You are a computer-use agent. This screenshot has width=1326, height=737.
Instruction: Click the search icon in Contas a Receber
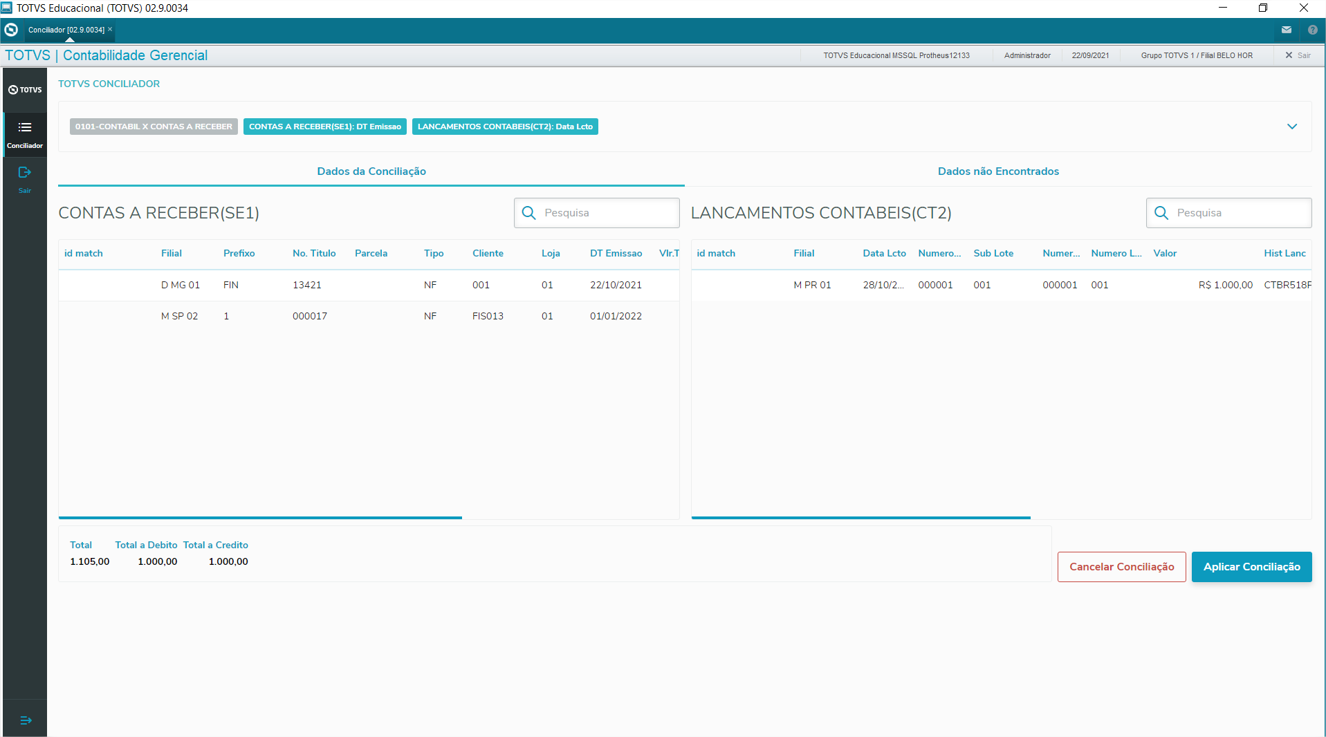tap(529, 213)
